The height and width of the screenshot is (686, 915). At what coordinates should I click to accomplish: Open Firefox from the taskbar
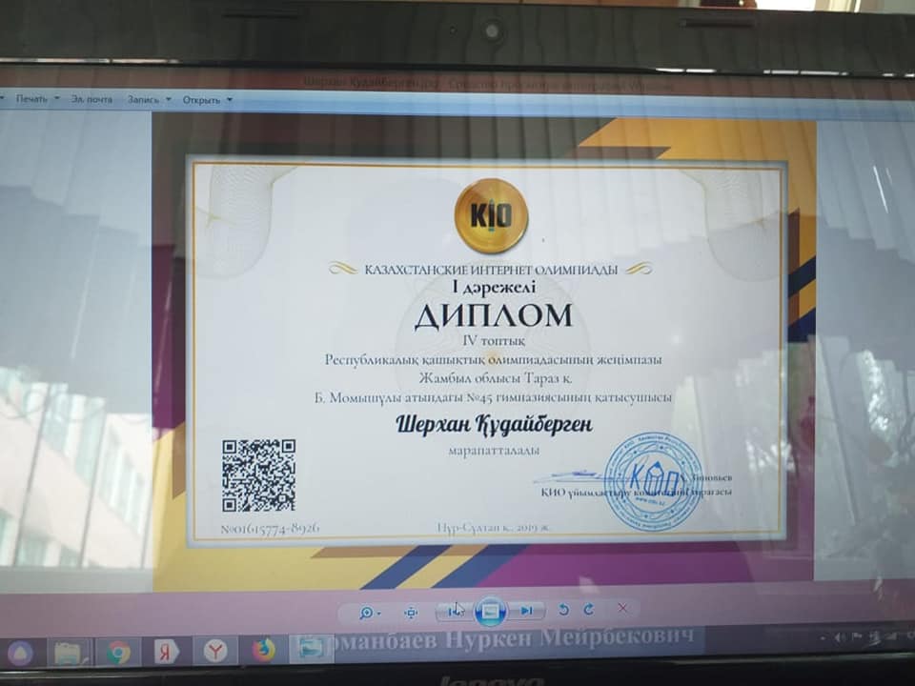[263, 650]
